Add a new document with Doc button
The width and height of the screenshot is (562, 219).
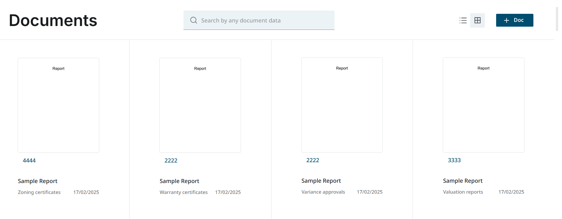(x=514, y=20)
